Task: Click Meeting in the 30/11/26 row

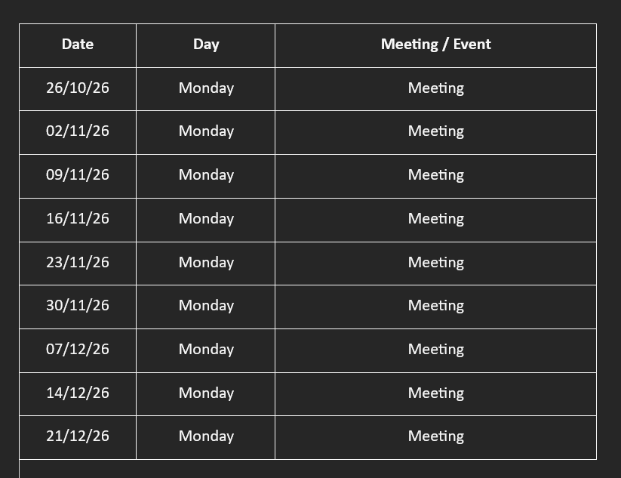Action: (435, 306)
